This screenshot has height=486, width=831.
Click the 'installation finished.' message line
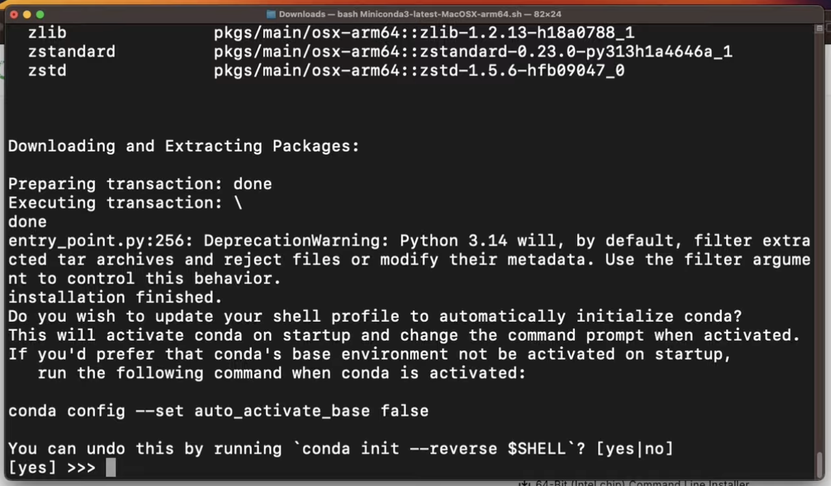pos(115,297)
